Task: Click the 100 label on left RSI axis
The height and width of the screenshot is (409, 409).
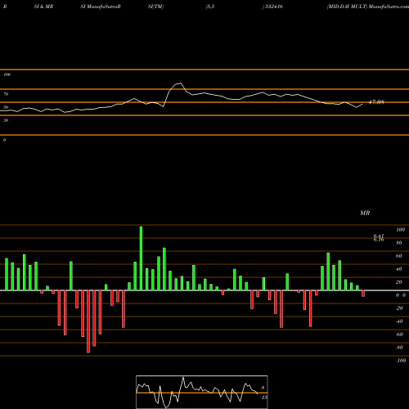Action: (7, 74)
